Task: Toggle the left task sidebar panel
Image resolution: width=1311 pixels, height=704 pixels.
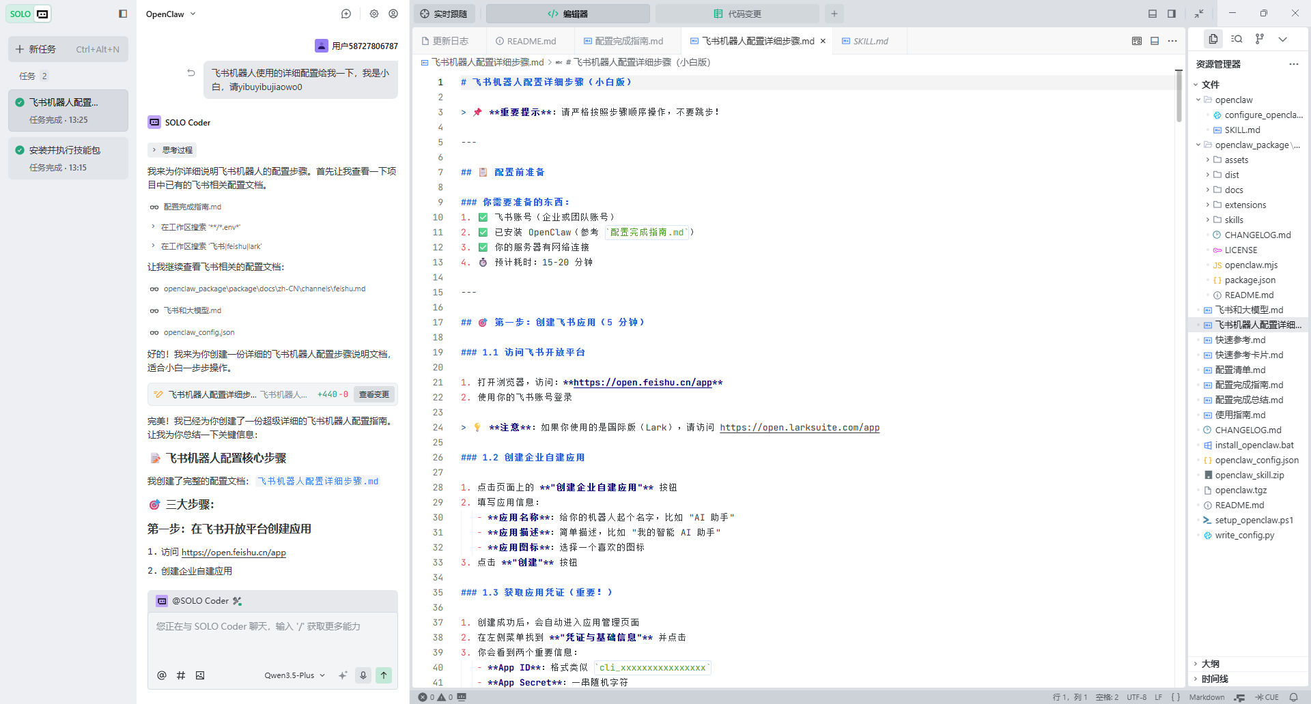Action: [x=123, y=14]
